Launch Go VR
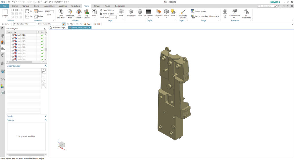The height and width of the screenshot is (160, 294). (x=225, y=14)
